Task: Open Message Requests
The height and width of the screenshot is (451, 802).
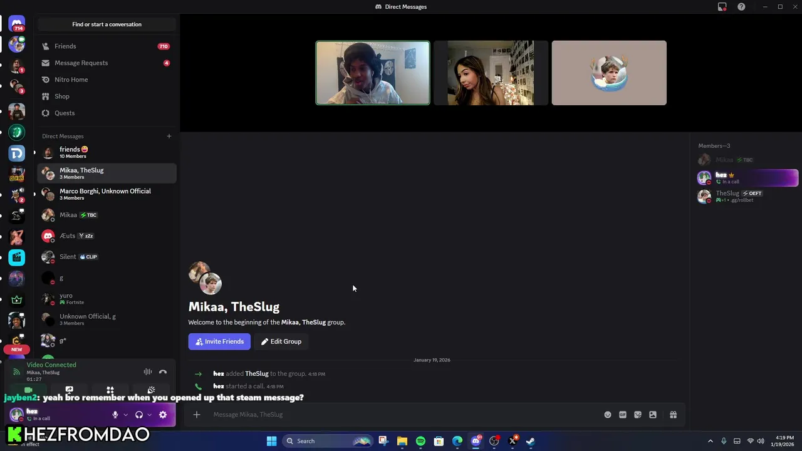Action: tap(107, 63)
